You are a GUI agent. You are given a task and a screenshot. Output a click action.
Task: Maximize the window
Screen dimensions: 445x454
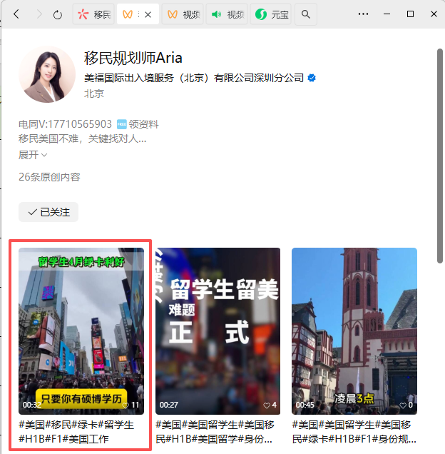click(410, 14)
